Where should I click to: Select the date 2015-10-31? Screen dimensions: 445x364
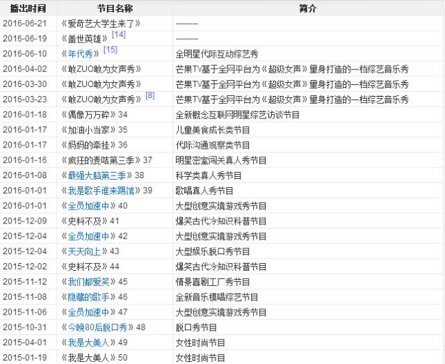coord(25,327)
